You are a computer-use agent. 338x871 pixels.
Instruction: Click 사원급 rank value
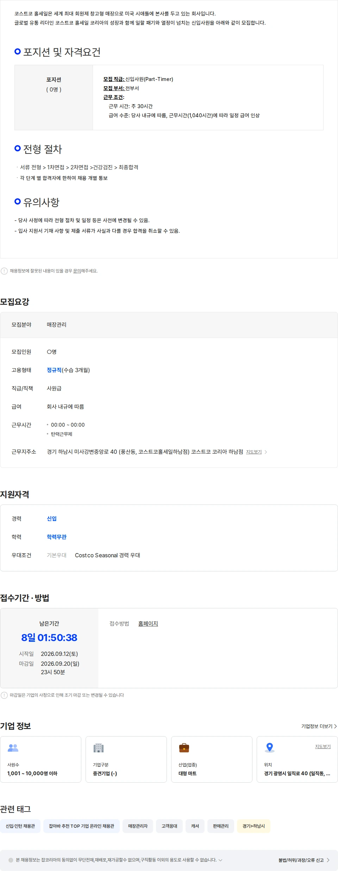click(54, 388)
